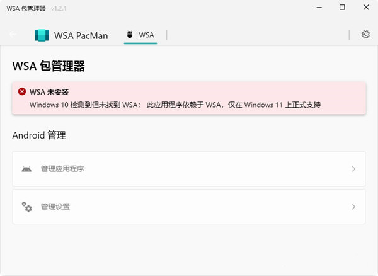
Task: Select the WSA tab
Action: click(140, 35)
